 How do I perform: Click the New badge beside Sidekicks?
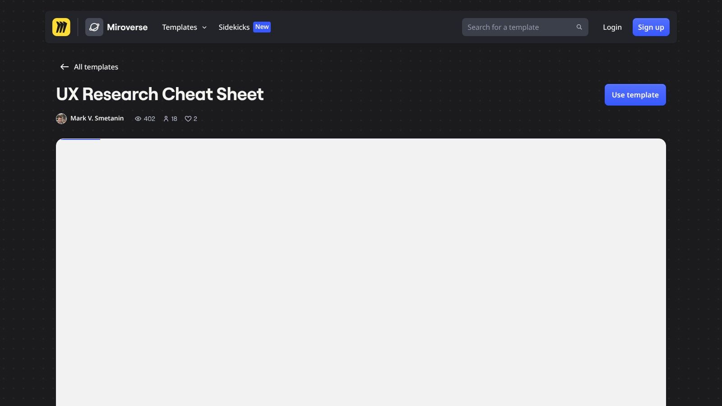[262, 27]
